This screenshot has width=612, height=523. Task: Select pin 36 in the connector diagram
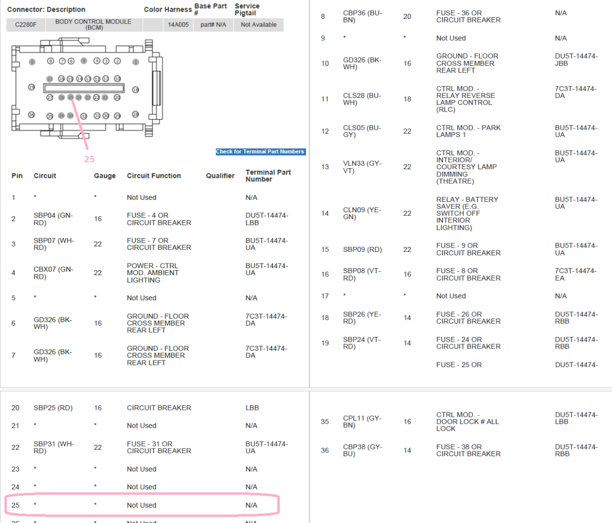[x=32, y=115]
